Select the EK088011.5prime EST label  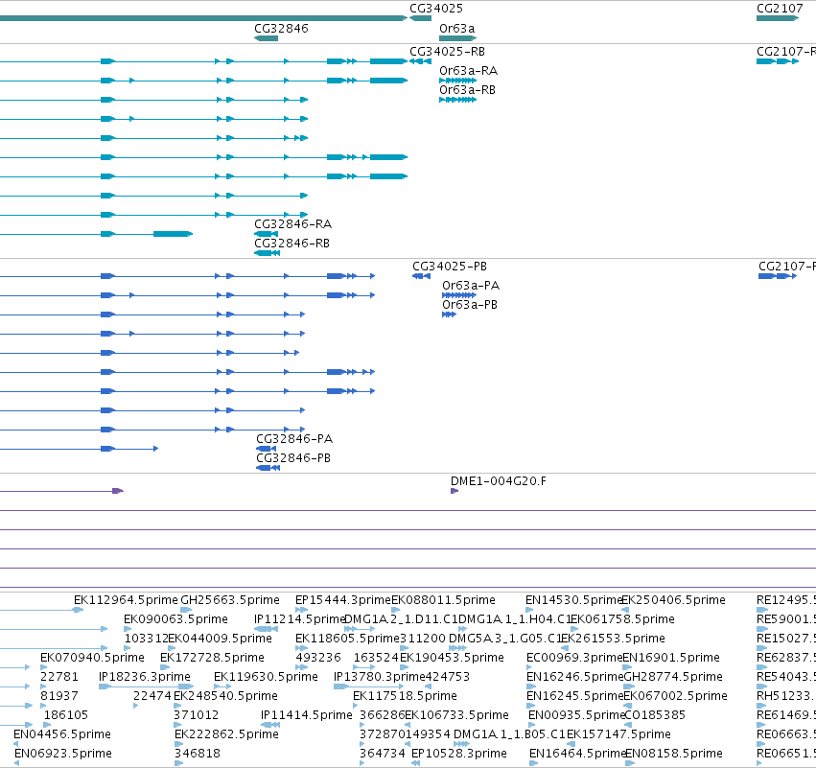point(443,600)
